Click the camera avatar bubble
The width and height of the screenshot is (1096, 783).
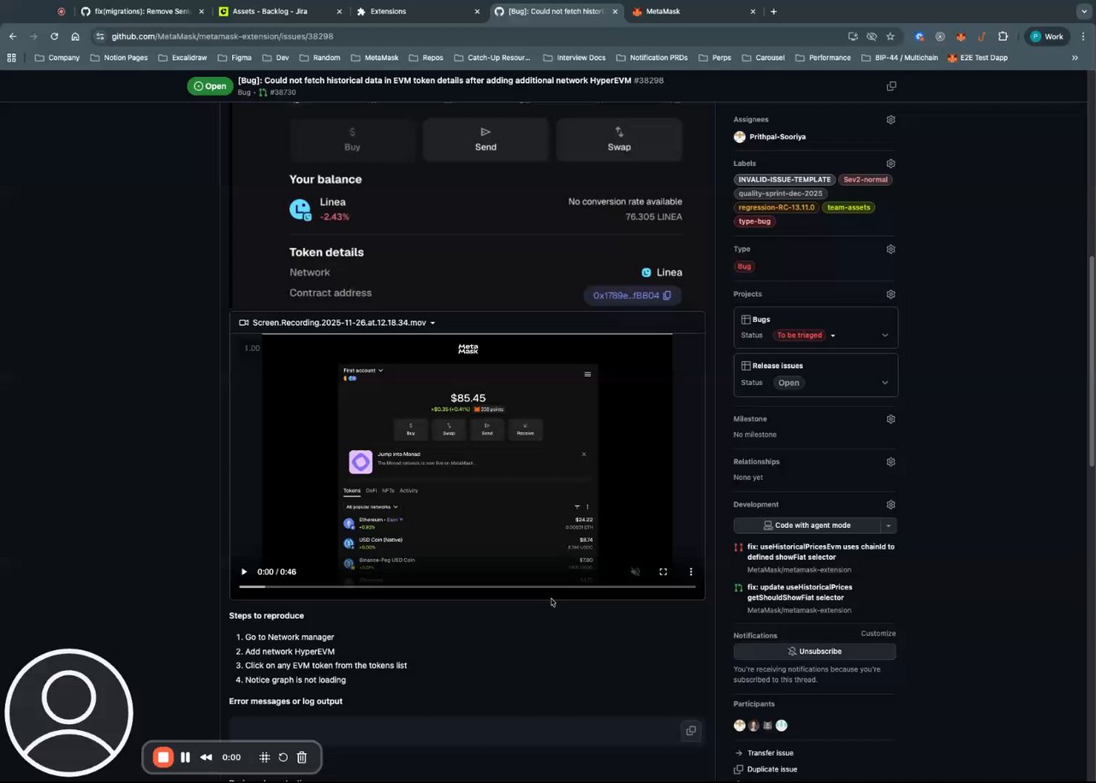pos(68,713)
